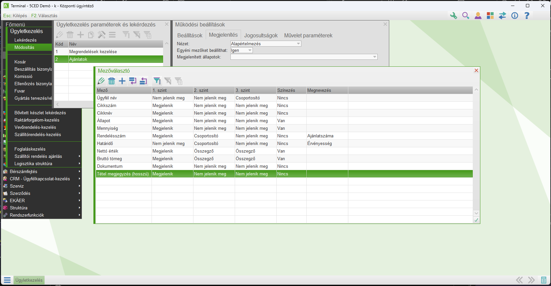The height and width of the screenshot is (286, 551).
Task: Click the trash delete icon in Mezőválasztó
Action: (112, 81)
